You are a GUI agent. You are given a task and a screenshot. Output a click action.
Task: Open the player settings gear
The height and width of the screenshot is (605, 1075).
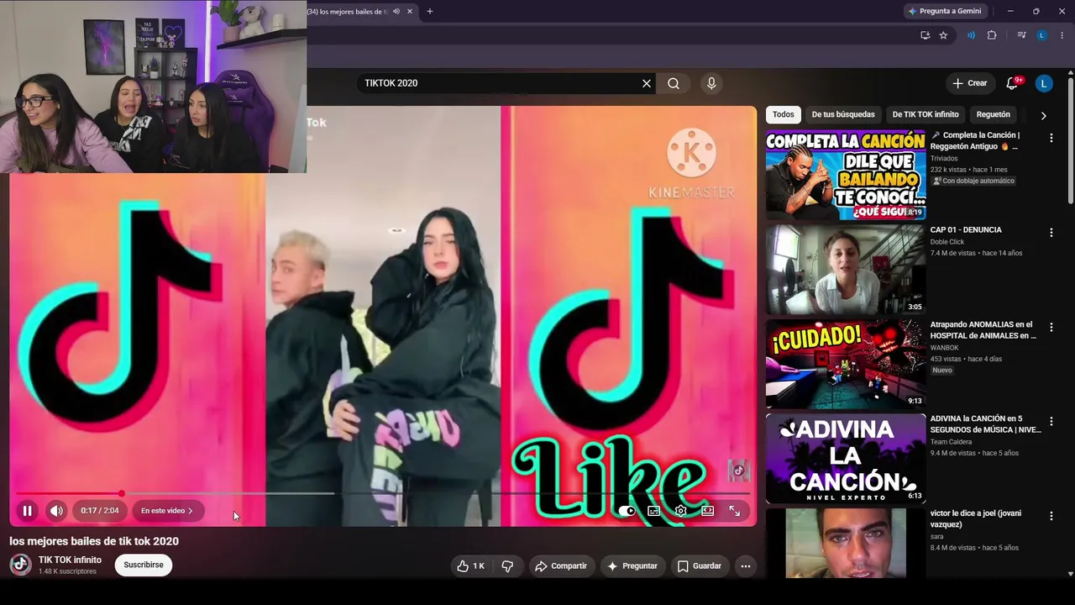[x=681, y=511]
